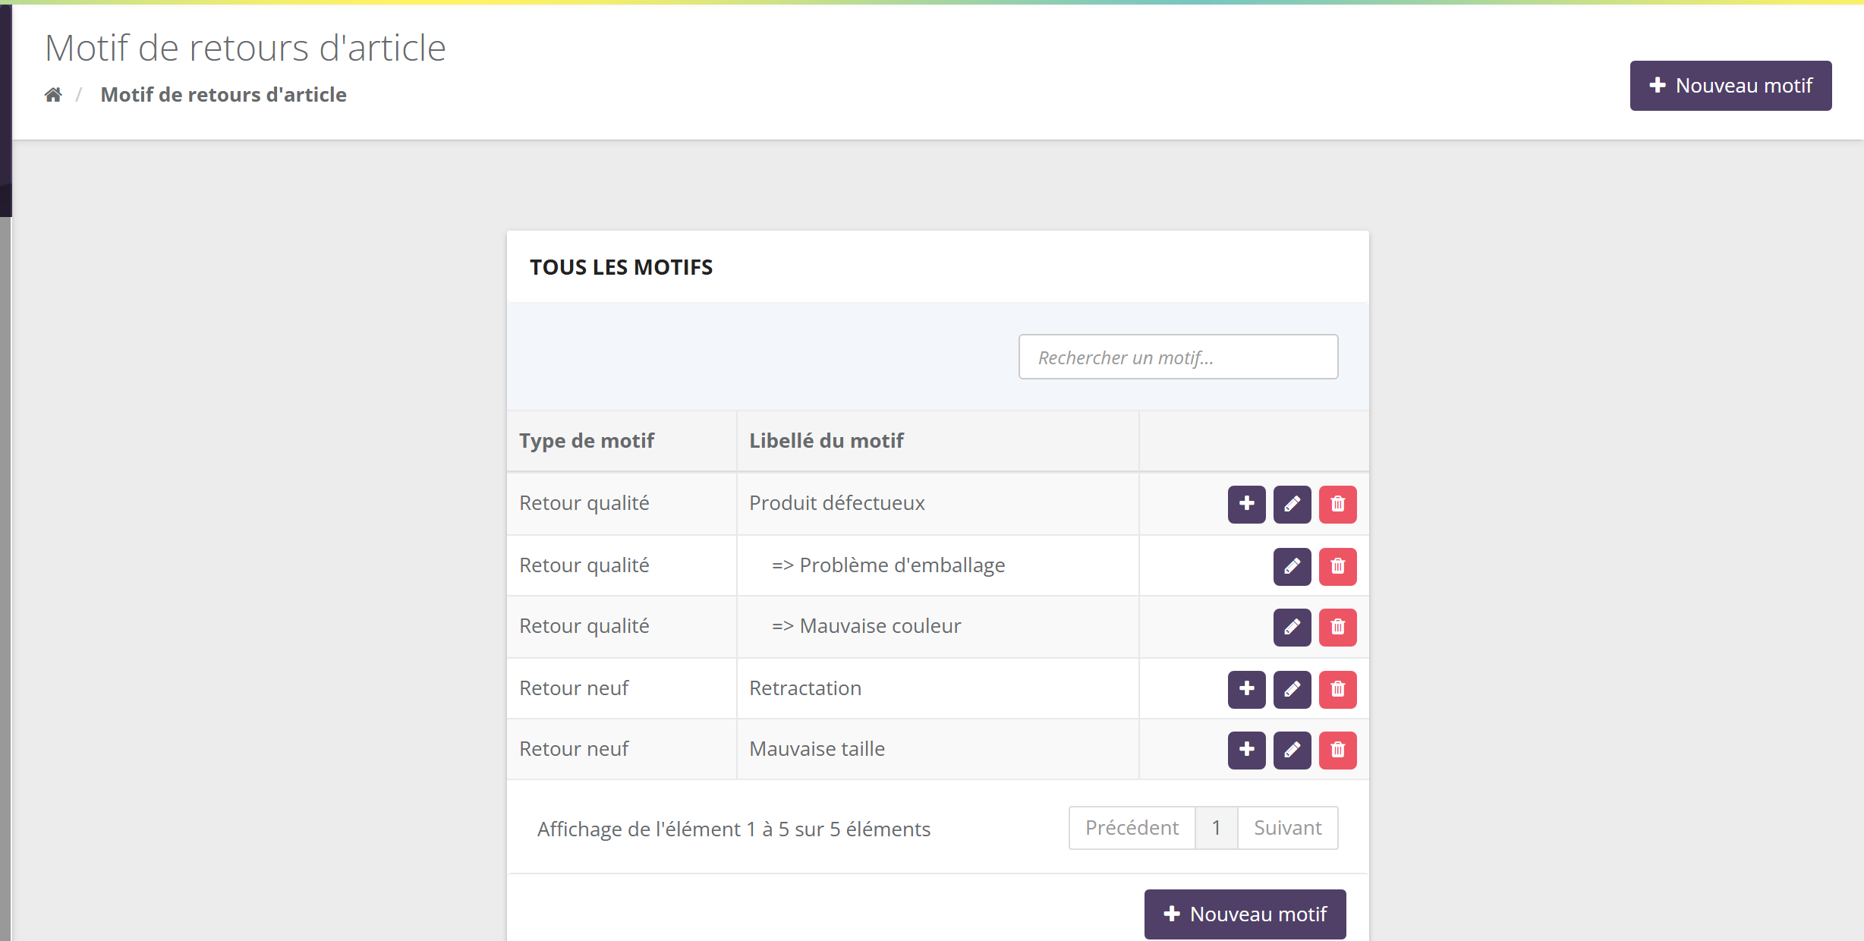Viewport: 1864px width, 941px height.
Task: Select the Mauvaise taille label cell
Action: [937, 749]
